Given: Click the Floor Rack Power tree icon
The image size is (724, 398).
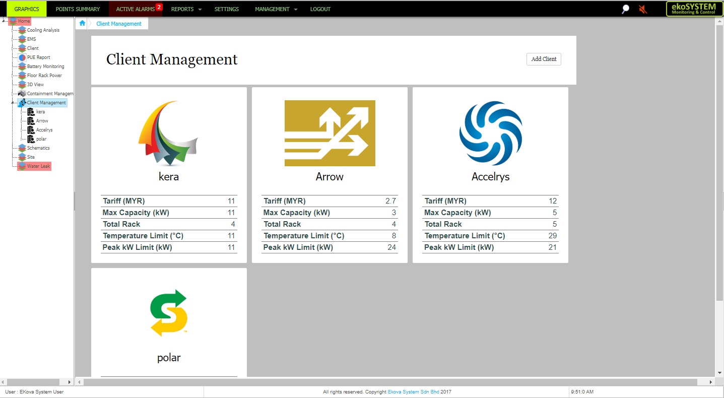Looking at the screenshot, I should (x=22, y=76).
